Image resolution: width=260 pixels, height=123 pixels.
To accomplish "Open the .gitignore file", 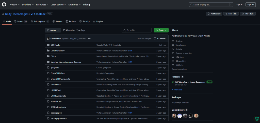I will coord(55,67).
